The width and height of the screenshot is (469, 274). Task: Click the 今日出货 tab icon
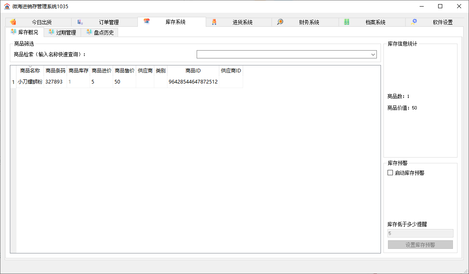(x=13, y=22)
